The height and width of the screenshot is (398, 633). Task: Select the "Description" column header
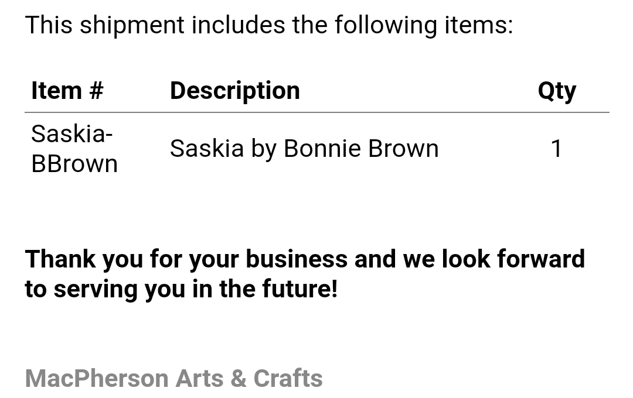pyautogui.click(x=235, y=90)
